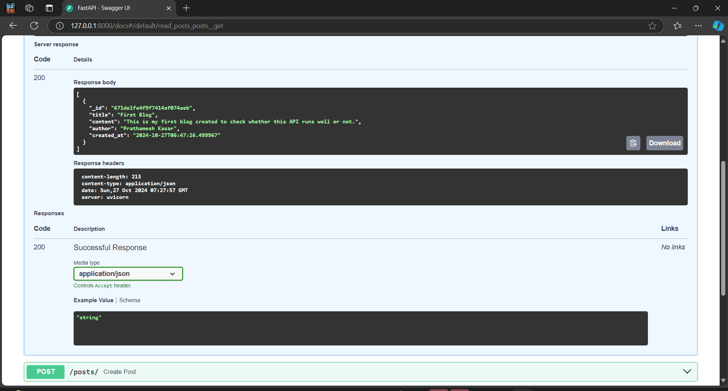Click the "content-type: application/json" header line
The height and width of the screenshot is (391, 728).
(x=128, y=183)
